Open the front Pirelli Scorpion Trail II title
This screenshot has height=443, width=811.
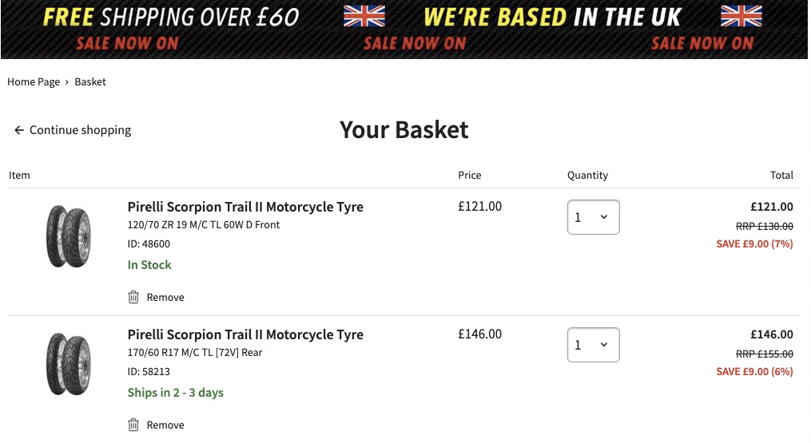click(x=245, y=207)
